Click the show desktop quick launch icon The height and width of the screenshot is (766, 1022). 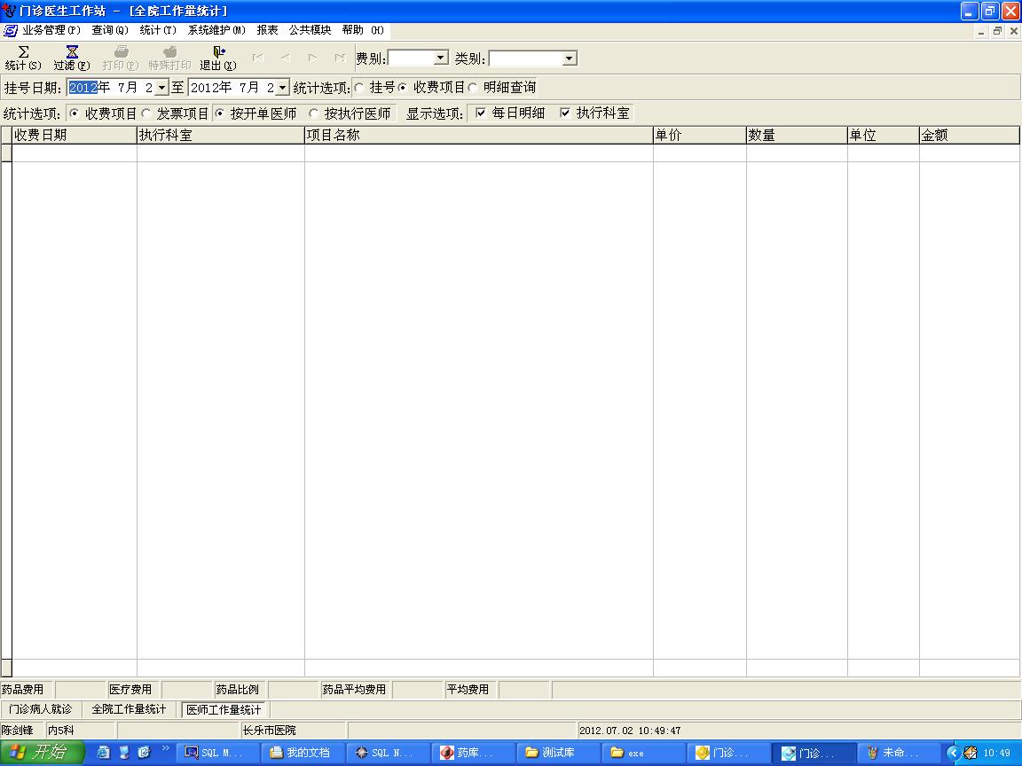tap(124, 753)
